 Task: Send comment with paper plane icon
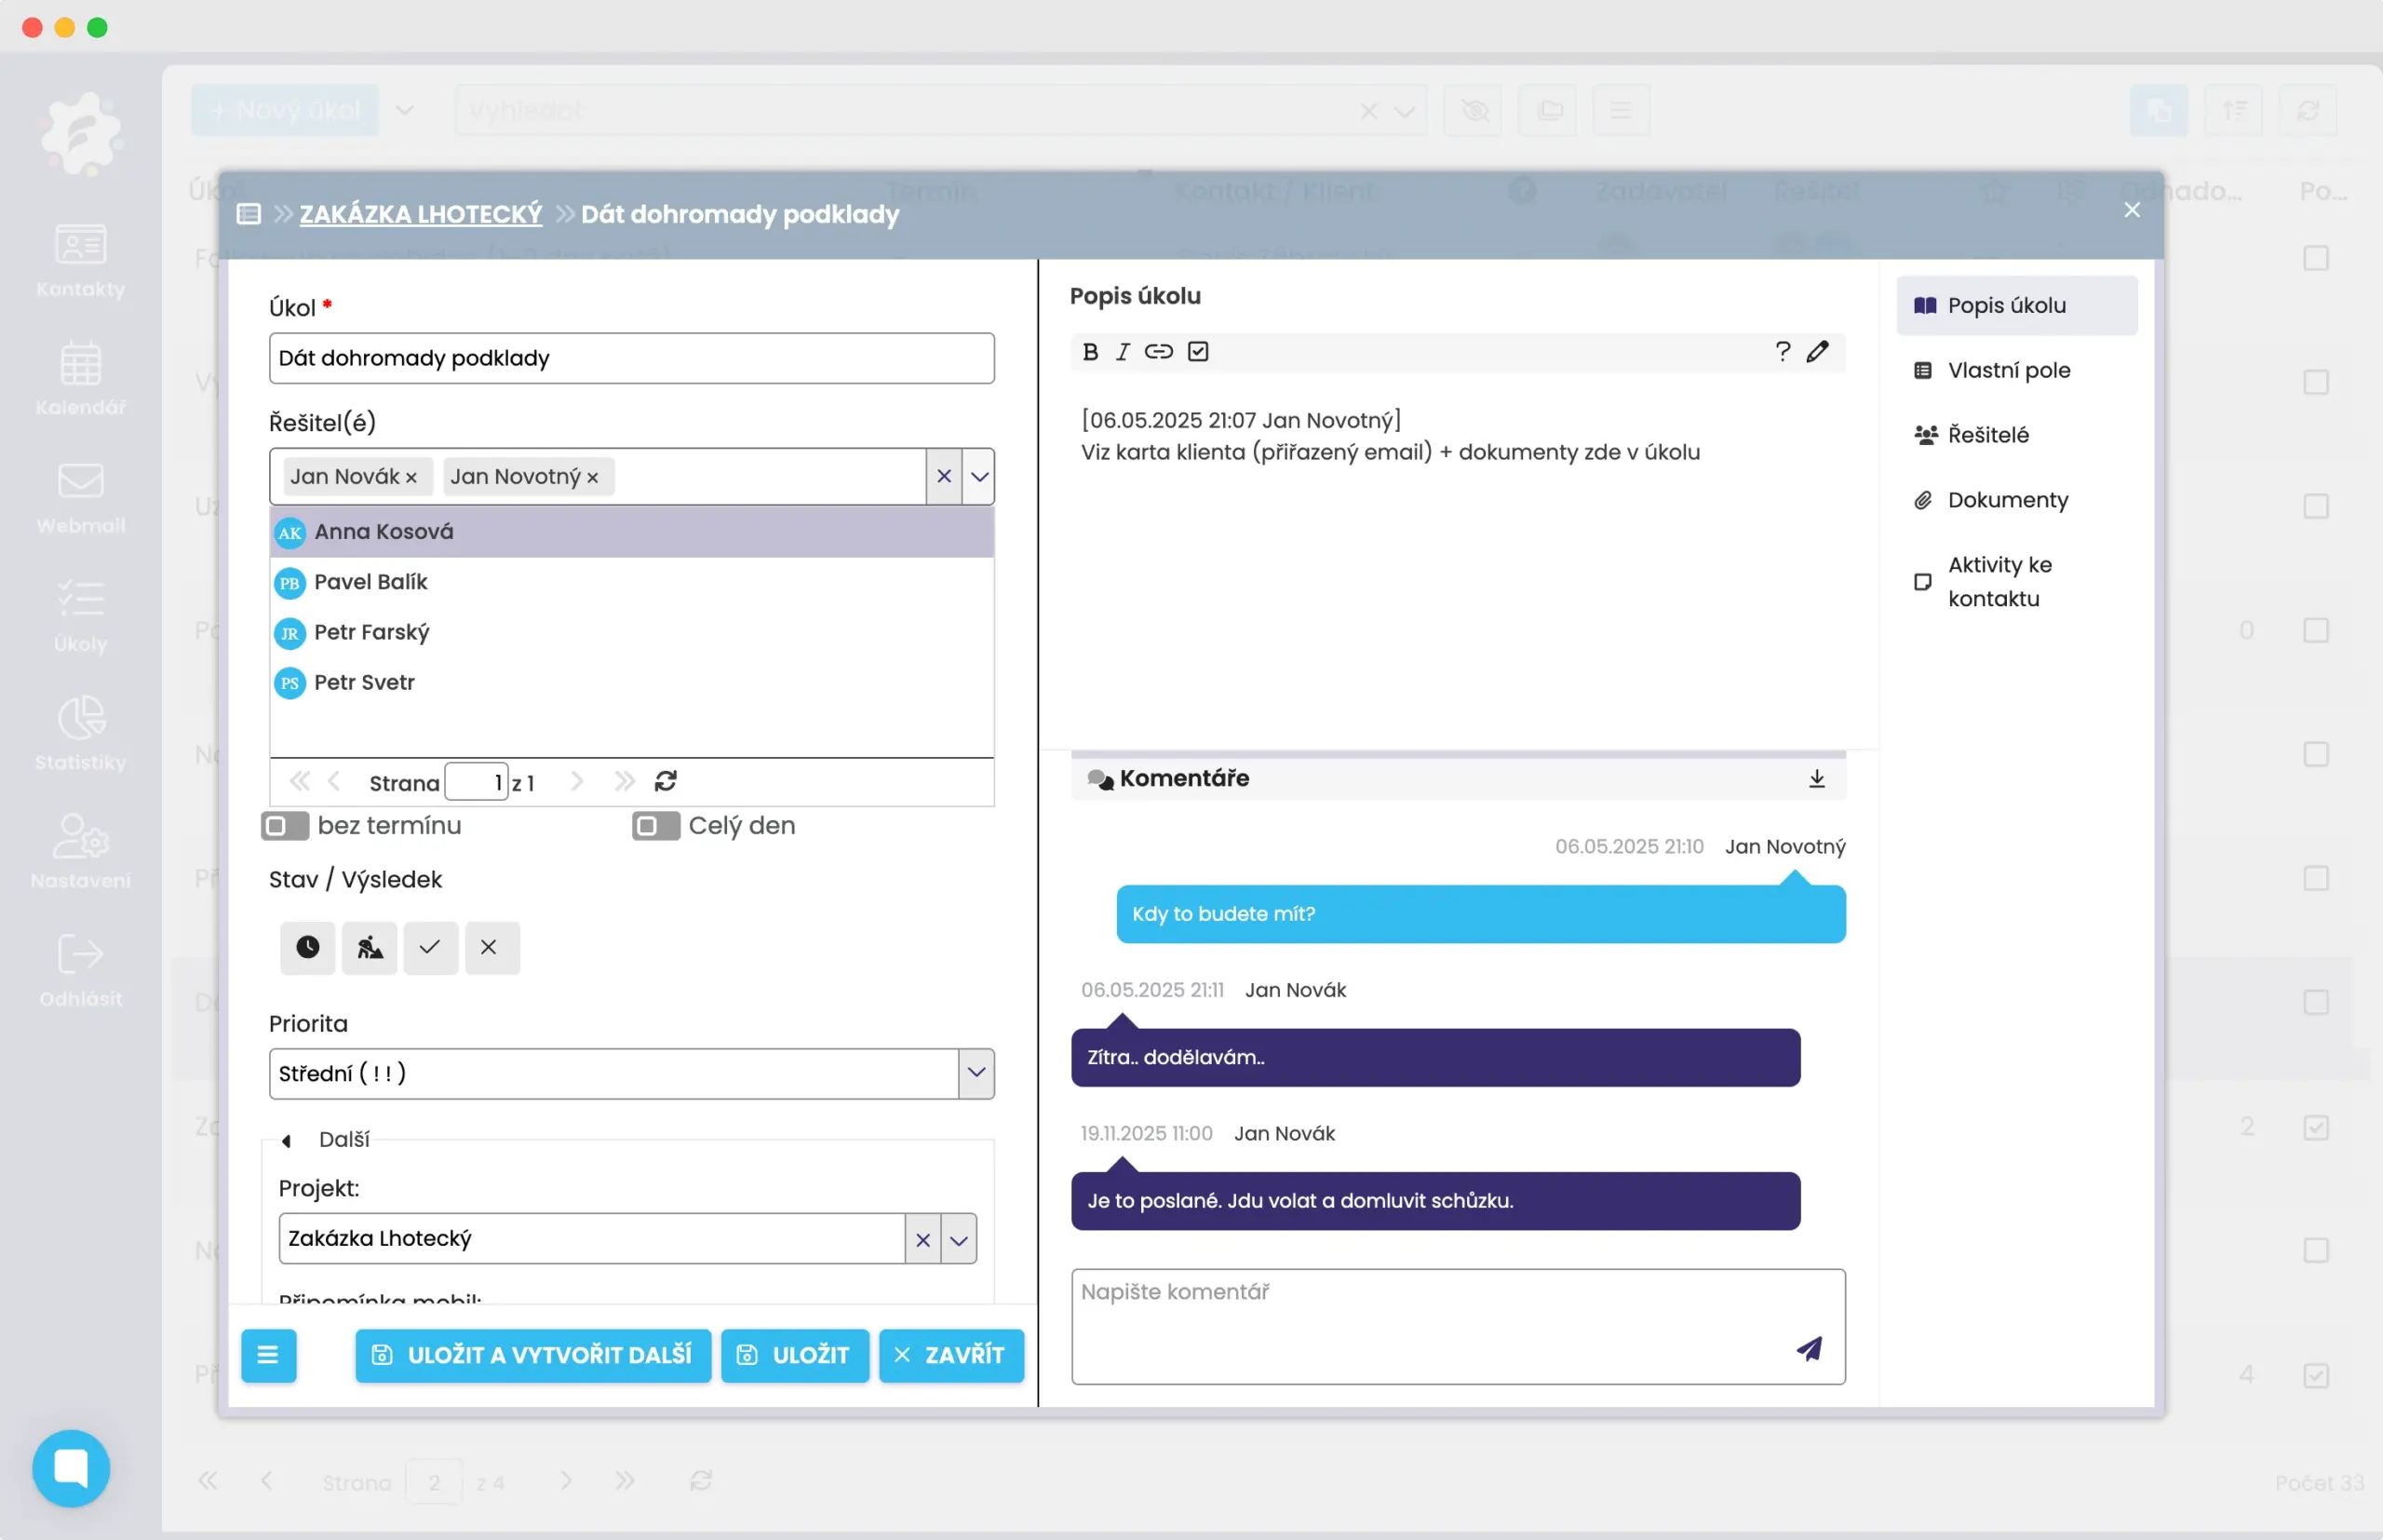(1810, 1349)
